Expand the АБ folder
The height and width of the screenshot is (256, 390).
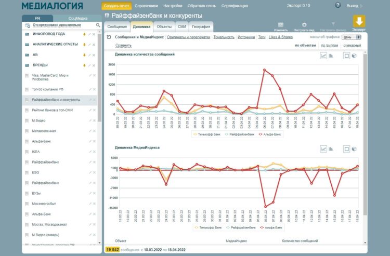pyautogui.click(x=35, y=55)
